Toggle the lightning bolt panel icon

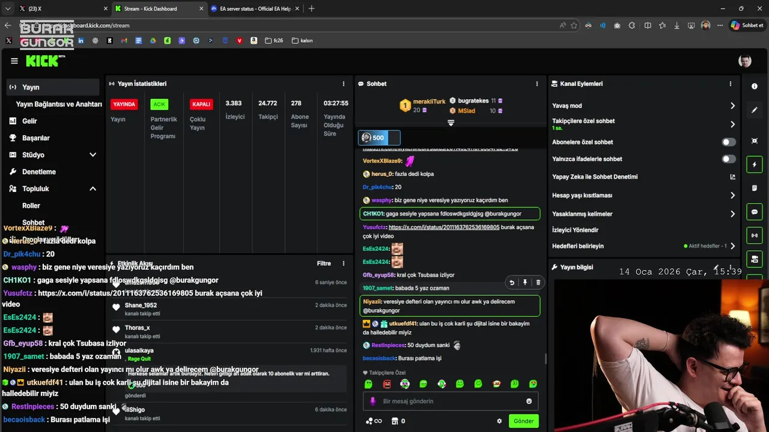pyautogui.click(x=755, y=164)
